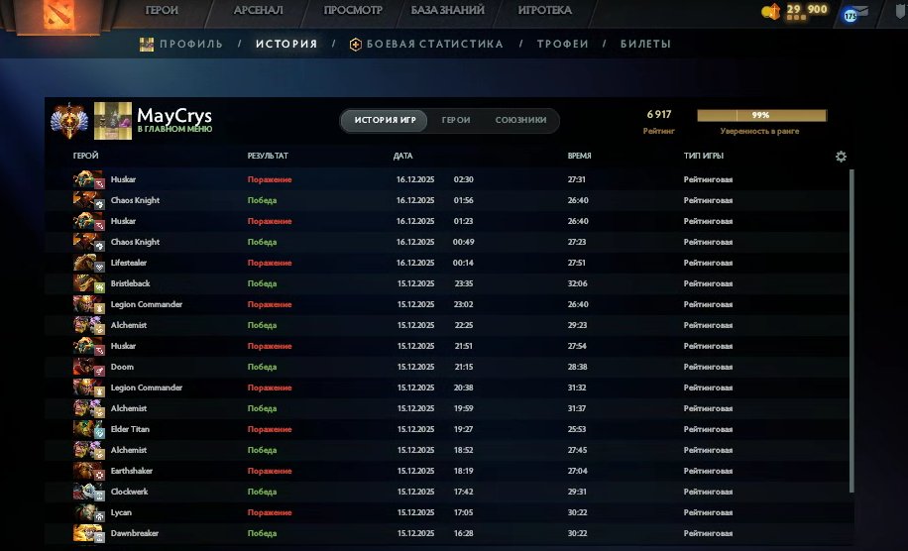Sort by ВРЕМЯ column header
This screenshot has height=551, width=908.
click(580, 156)
